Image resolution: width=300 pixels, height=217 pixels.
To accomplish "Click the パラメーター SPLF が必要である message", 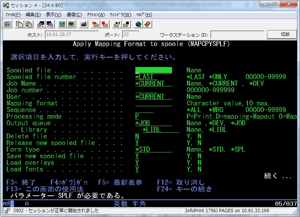I will (68, 196).
